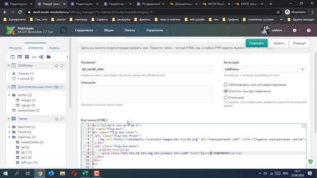This screenshot has width=317, height=178.
Task: Click the MODX logo icon
Action: pos(10,30)
